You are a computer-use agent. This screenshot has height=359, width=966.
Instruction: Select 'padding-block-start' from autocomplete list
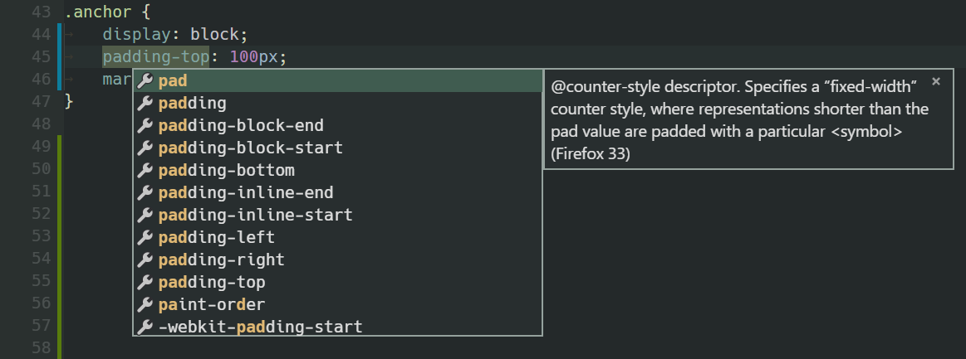pyautogui.click(x=250, y=148)
